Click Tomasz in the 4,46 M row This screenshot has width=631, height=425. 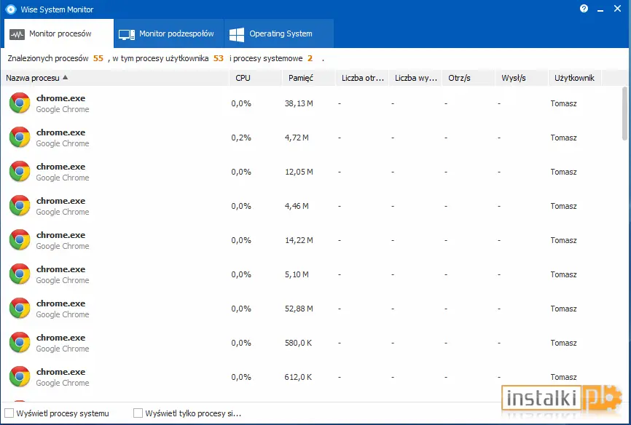coord(563,206)
